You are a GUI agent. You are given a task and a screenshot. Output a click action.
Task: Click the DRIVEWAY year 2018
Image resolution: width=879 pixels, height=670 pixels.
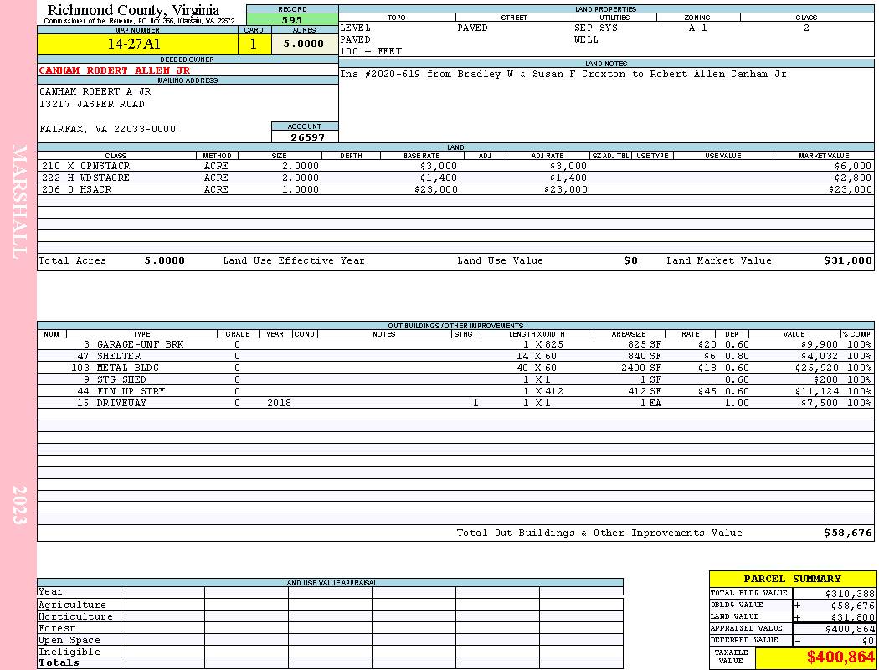(279, 403)
